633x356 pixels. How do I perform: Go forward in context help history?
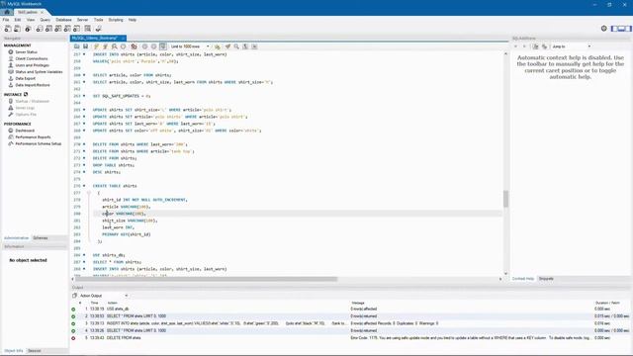[524, 46]
